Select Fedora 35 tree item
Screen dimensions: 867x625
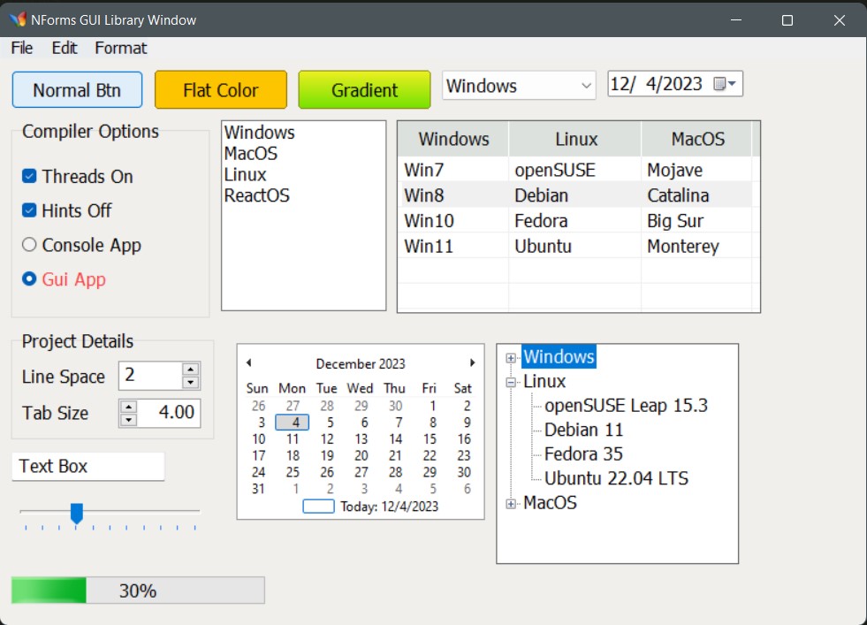tap(583, 454)
